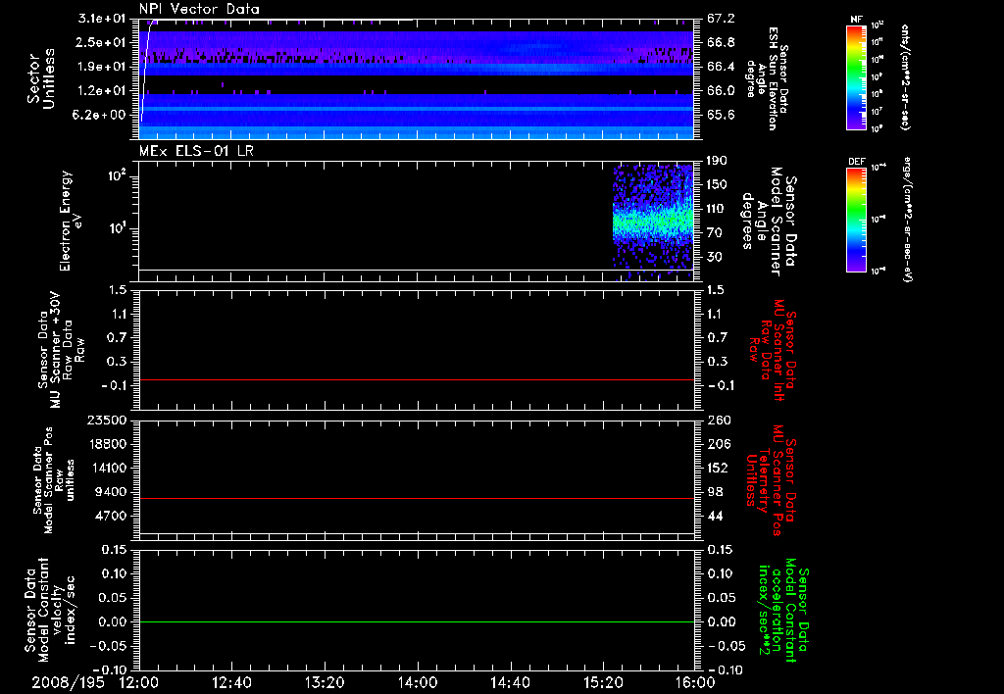Click the NPI Vector Data panel title
This screenshot has width=1004, height=694.
coord(199,9)
